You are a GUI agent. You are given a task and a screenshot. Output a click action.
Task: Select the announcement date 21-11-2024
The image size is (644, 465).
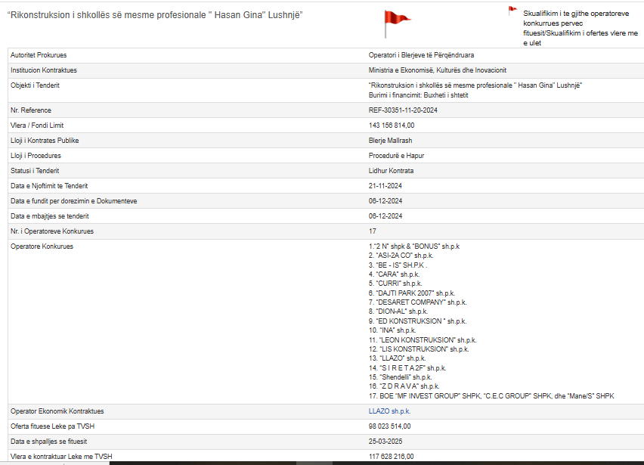385,186
